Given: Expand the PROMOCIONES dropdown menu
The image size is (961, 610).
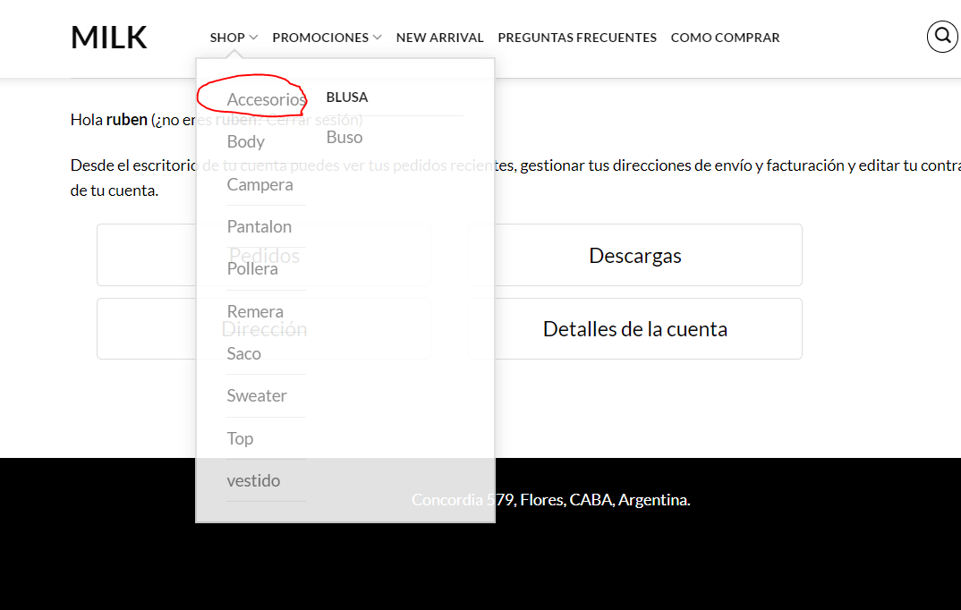Looking at the screenshot, I should click(327, 38).
